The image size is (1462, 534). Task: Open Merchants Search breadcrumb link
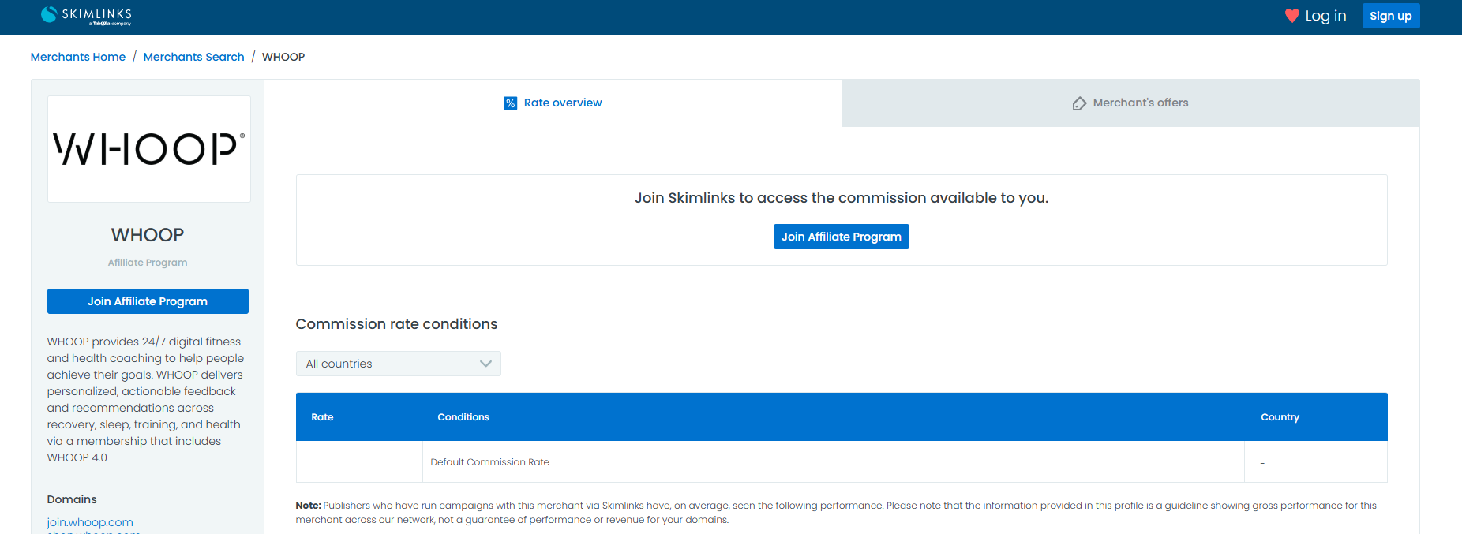pyautogui.click(x=194, y=57)
